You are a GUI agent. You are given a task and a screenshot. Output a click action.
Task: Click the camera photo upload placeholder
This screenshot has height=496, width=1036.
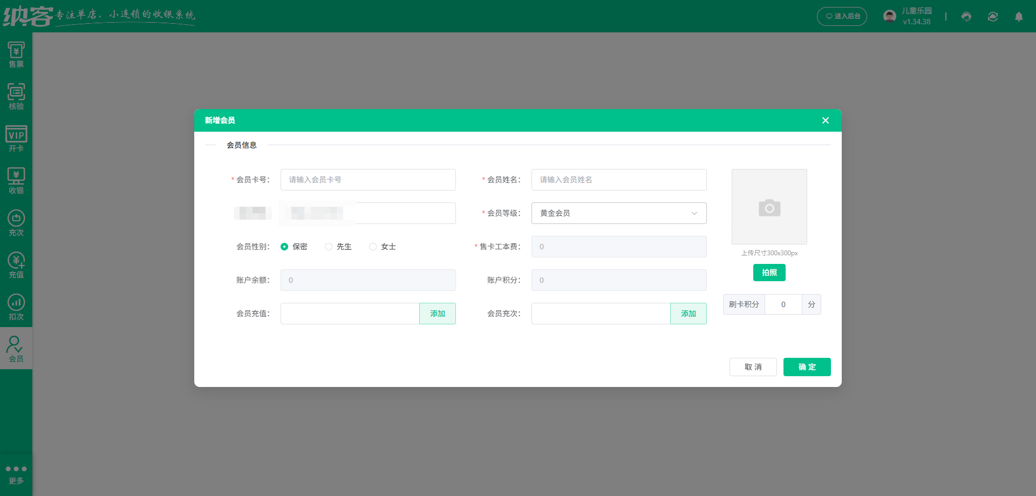[769, 207]
